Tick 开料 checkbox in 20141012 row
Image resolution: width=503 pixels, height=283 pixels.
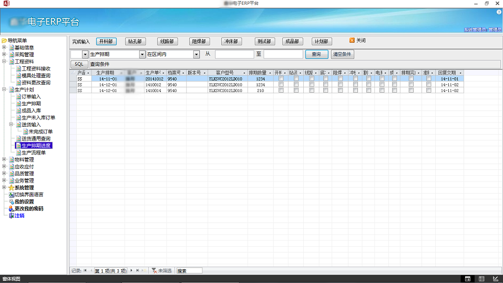click(281, 79)
